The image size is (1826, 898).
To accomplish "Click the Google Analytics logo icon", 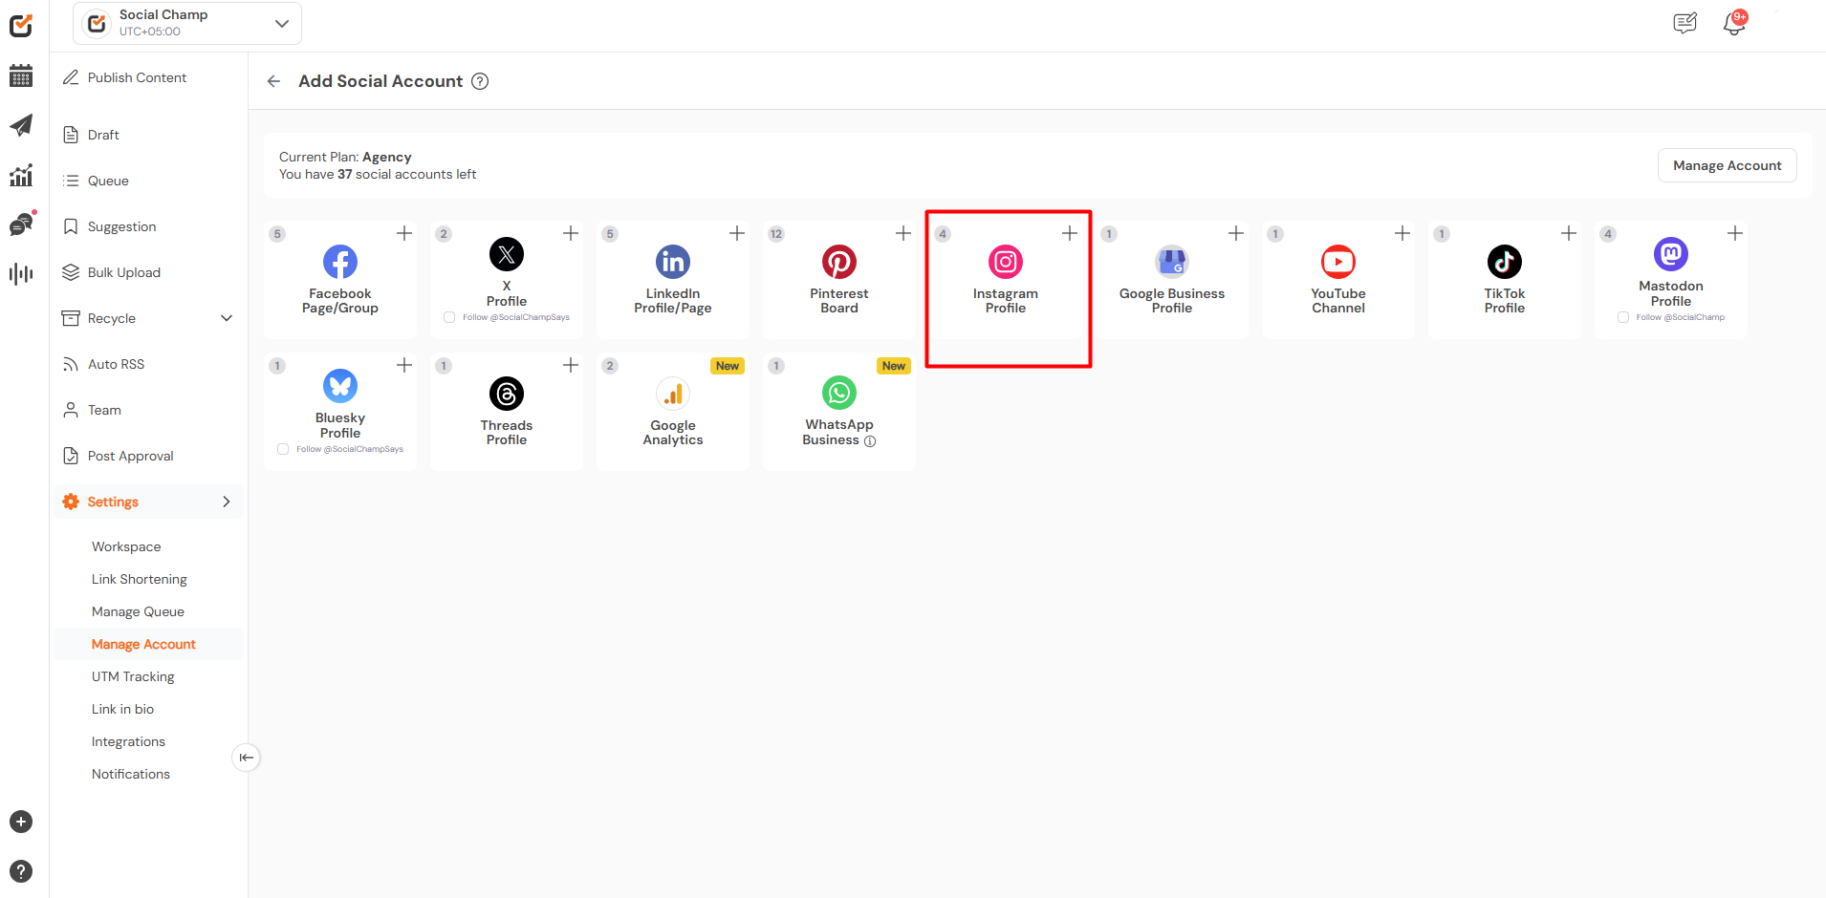I will 673,394.
